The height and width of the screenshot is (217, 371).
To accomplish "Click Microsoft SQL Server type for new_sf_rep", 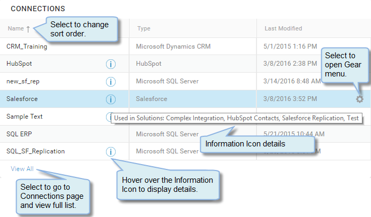I will (167, 81).
